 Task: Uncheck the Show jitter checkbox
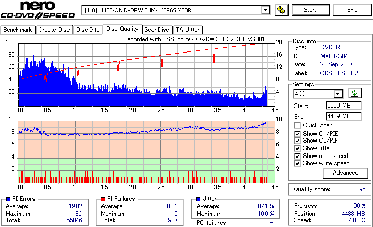297,148
